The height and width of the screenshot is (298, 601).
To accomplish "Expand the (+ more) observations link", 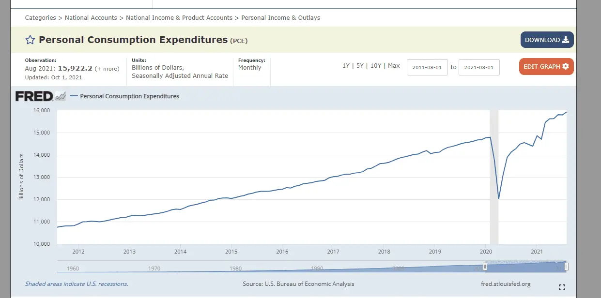I will [x=107, y=69].
